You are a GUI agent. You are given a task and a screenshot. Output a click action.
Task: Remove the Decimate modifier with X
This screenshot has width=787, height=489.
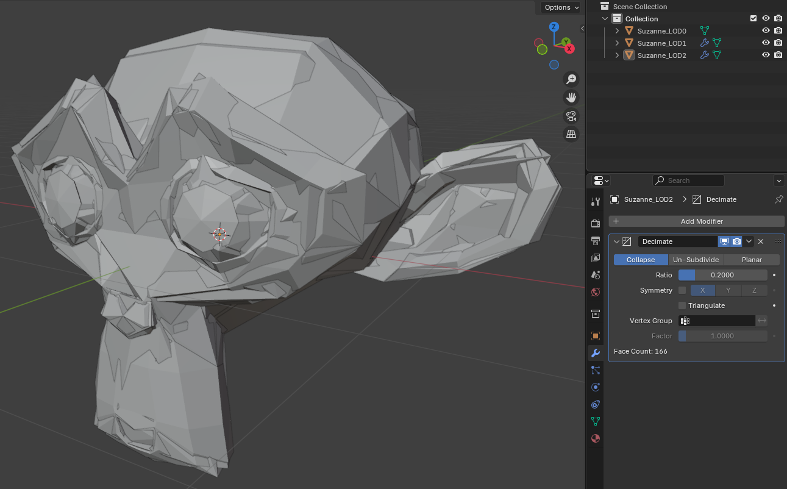[761, 241]
